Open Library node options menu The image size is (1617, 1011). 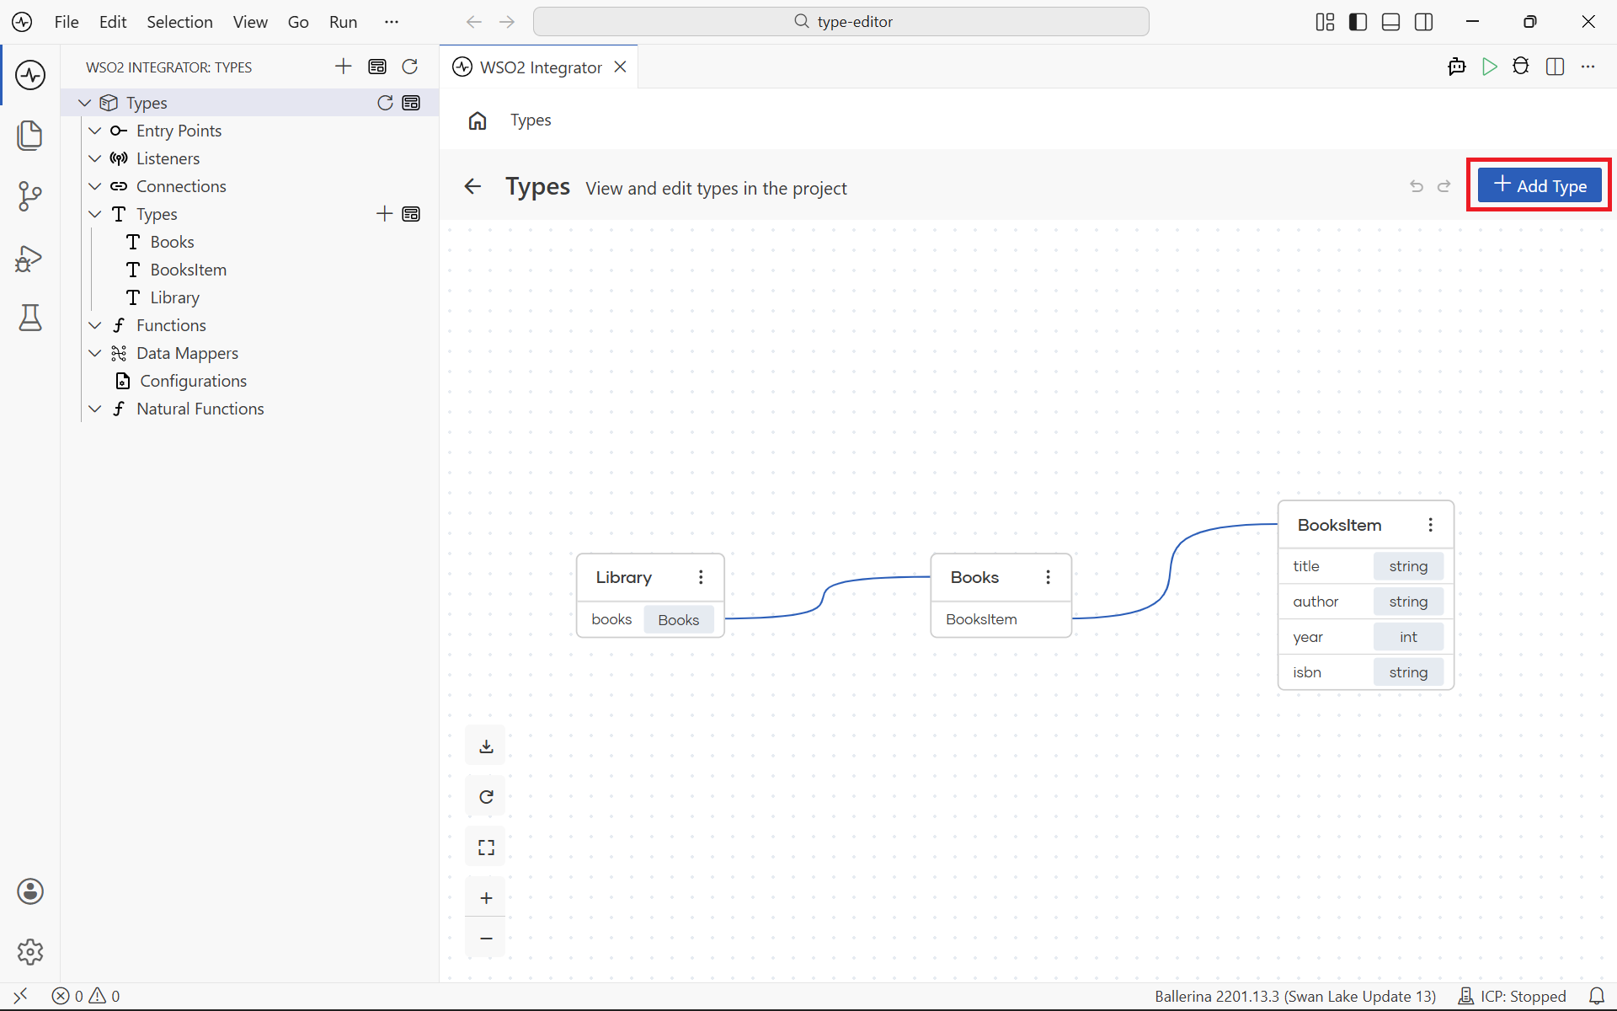click(x=701, y=577)
